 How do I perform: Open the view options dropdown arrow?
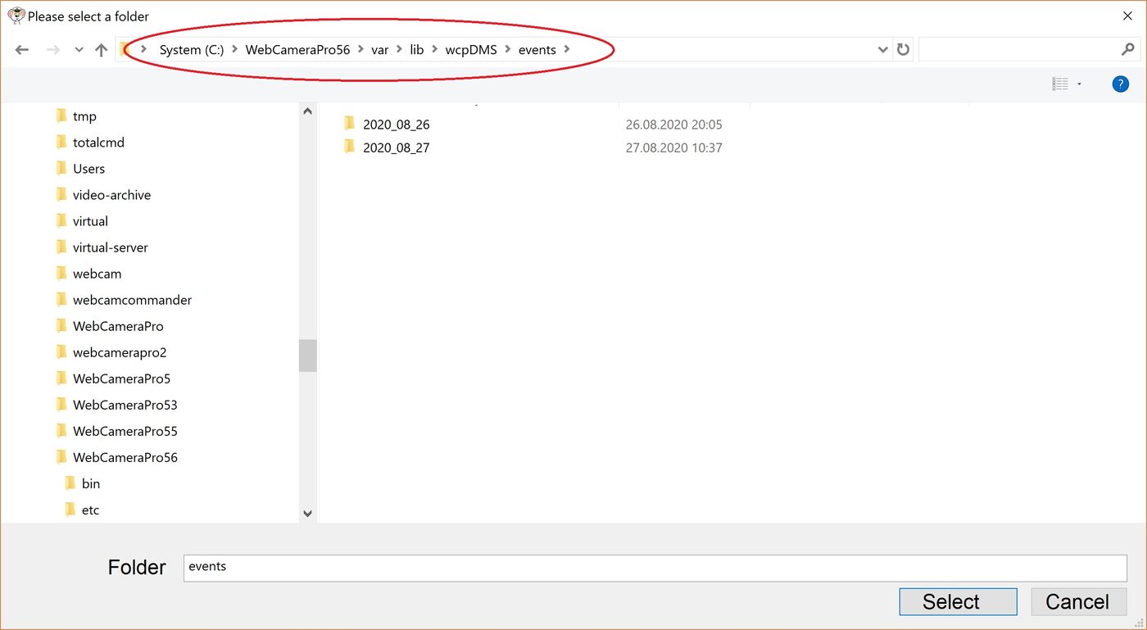[x=1079, y=84]
